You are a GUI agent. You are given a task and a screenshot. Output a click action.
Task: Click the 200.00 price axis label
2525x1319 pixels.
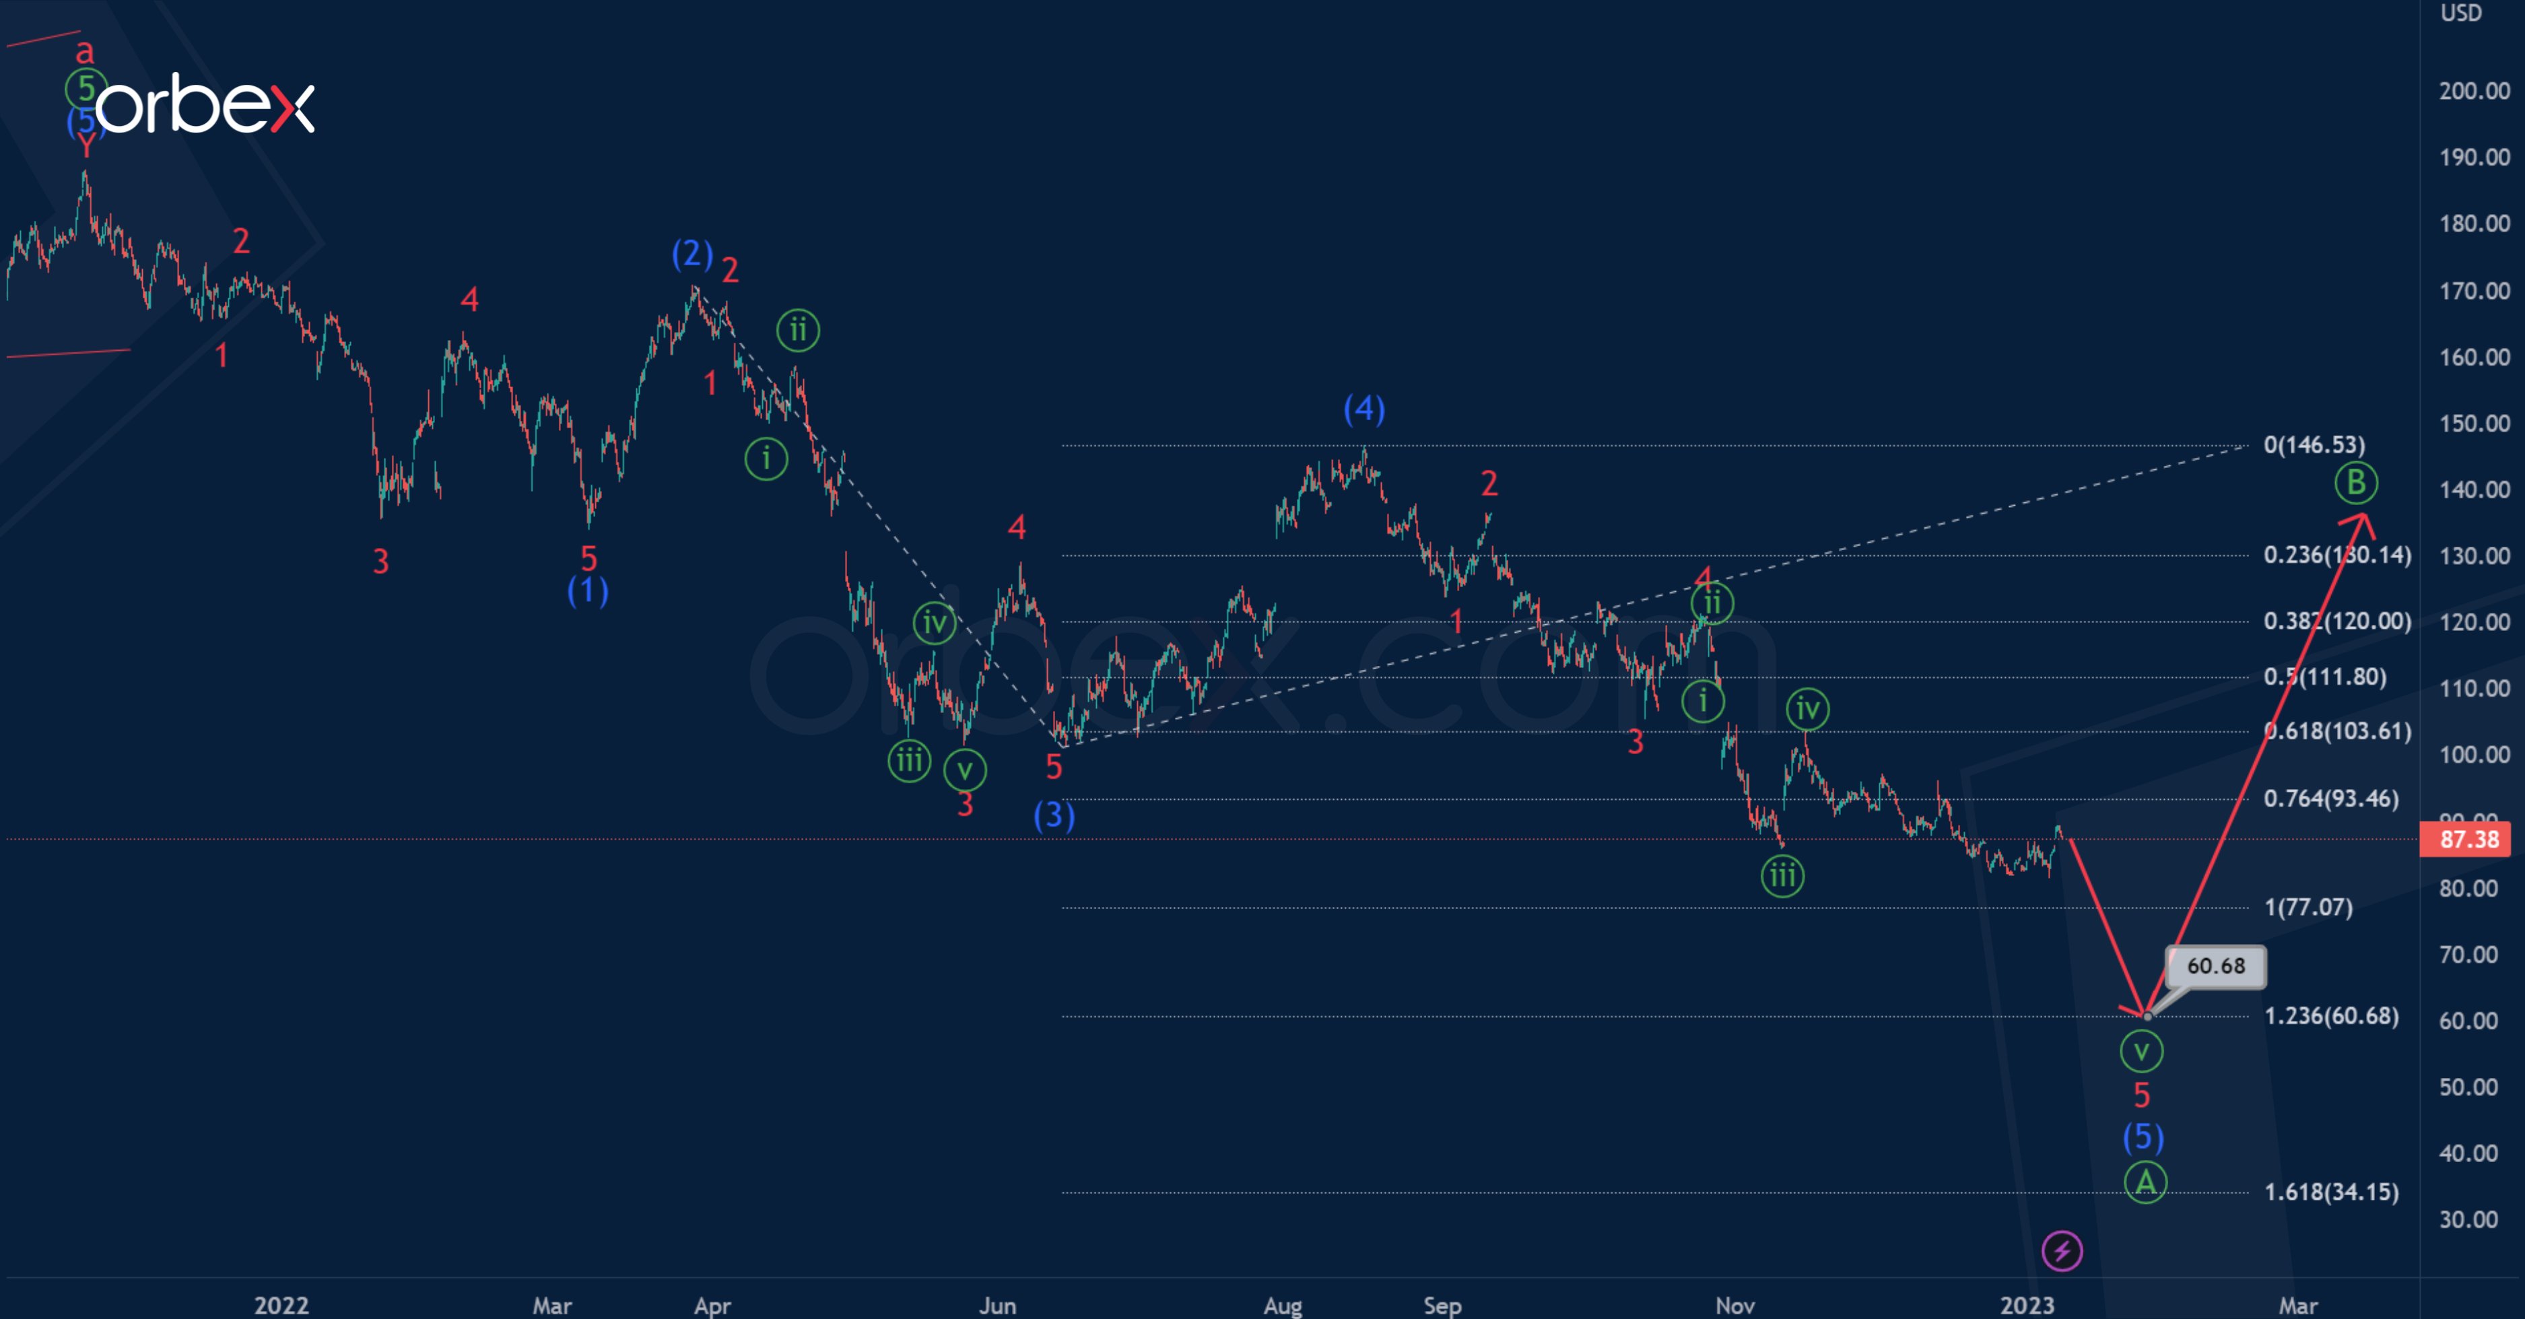point(2474,91)
